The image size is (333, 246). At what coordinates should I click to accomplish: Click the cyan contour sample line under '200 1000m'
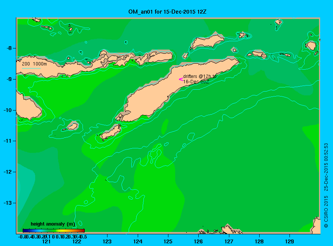pyautogui.click(x=31, y=68)
